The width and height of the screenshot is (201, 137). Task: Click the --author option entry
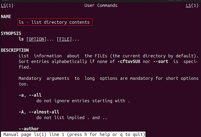29,129
